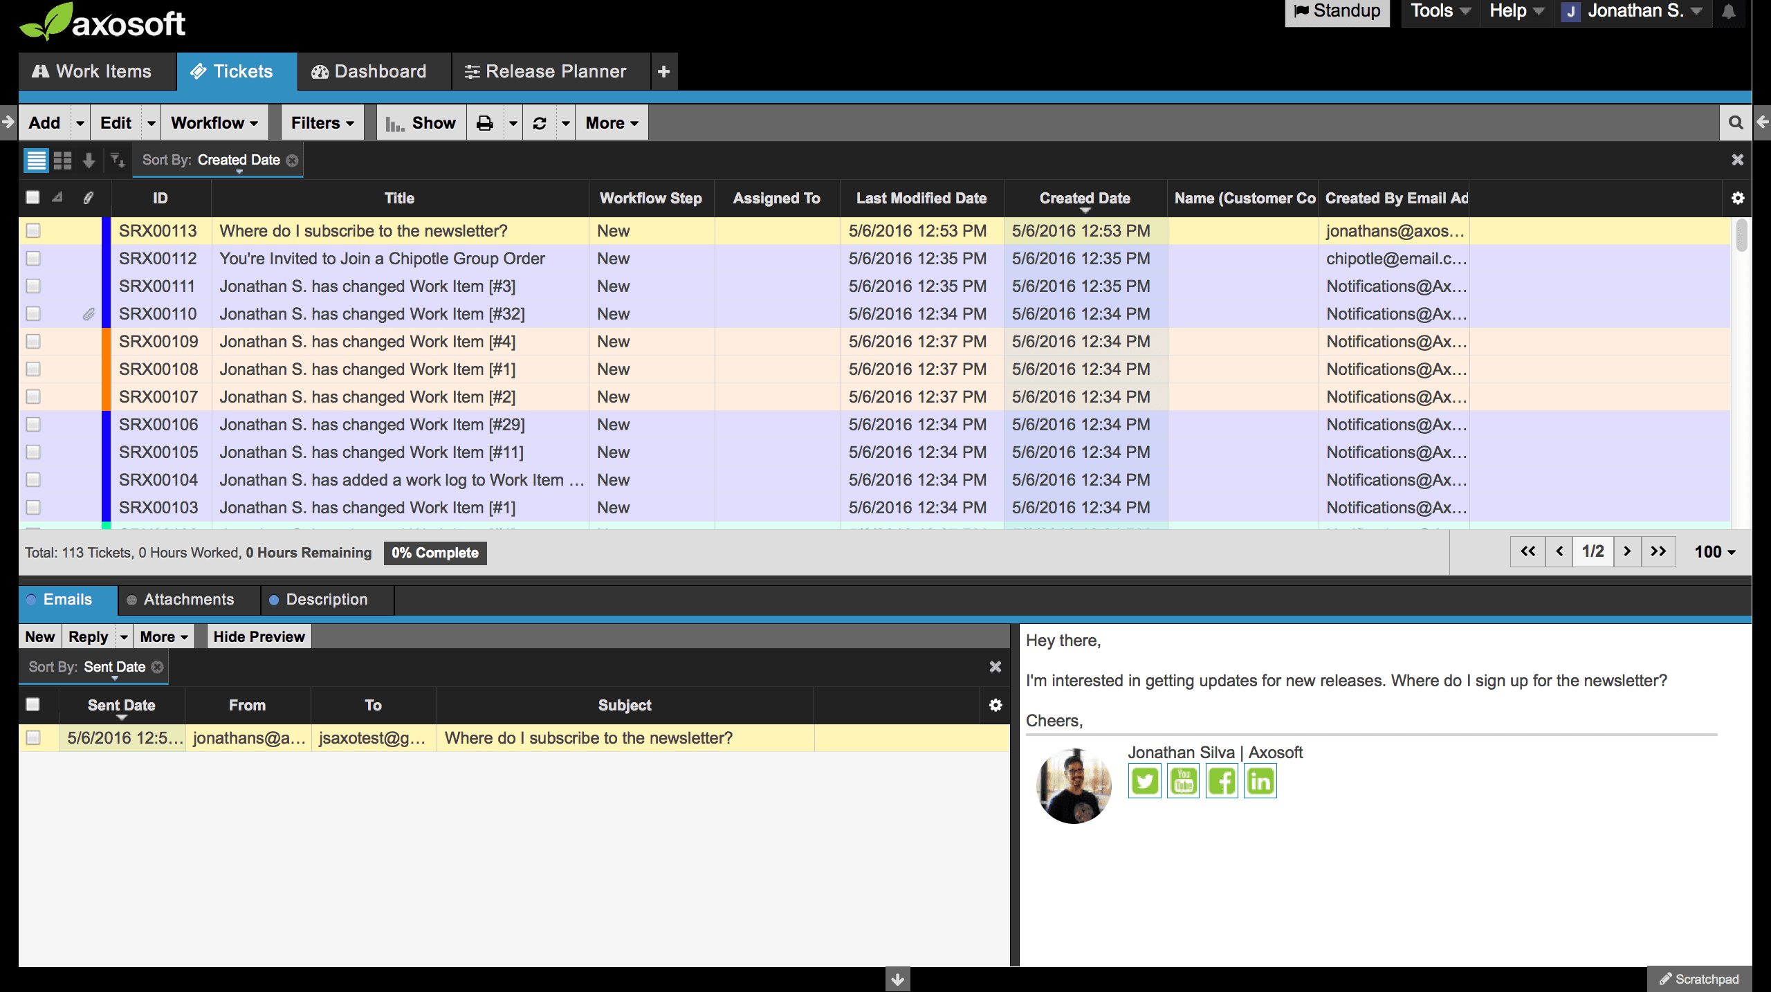
Task: Open the Attachments tab in details pane
Action: pos(188,600)
